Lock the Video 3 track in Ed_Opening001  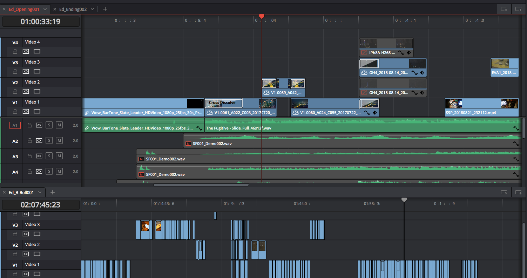[15, 72]
